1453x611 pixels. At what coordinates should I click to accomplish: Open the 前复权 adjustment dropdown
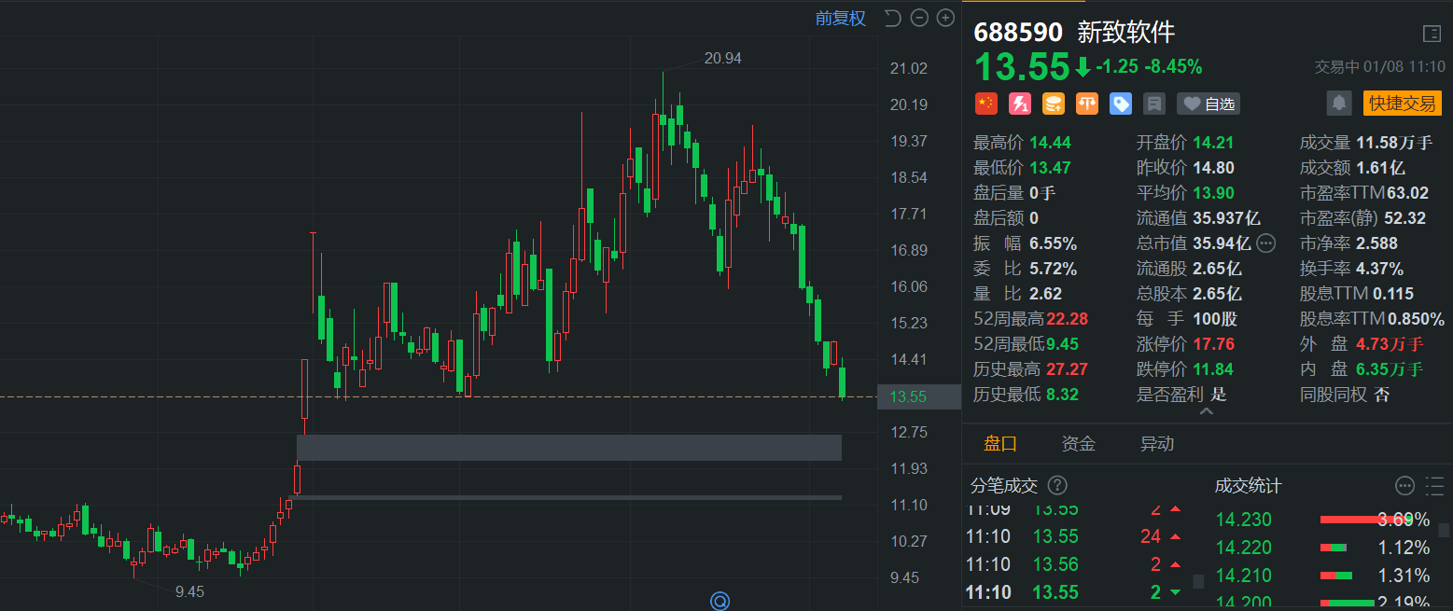point(840,18)
